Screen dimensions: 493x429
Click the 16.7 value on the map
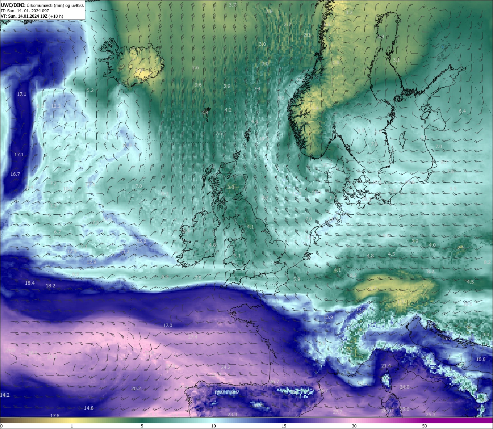(15, 174)
